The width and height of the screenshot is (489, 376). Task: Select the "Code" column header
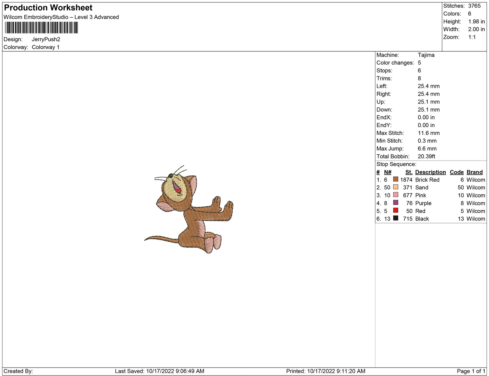point(457,172)
